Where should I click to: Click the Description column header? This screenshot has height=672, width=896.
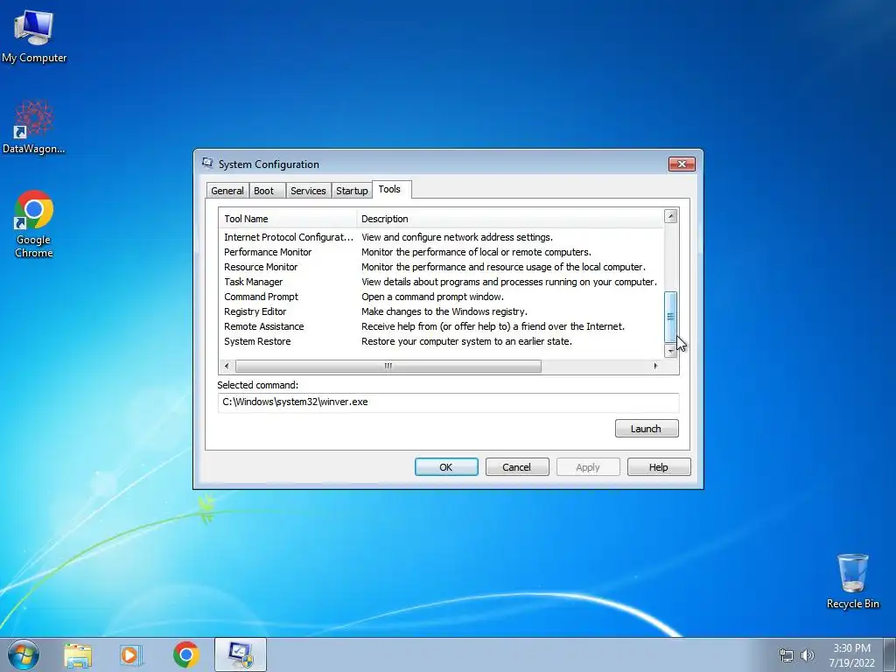click(510, 219)
